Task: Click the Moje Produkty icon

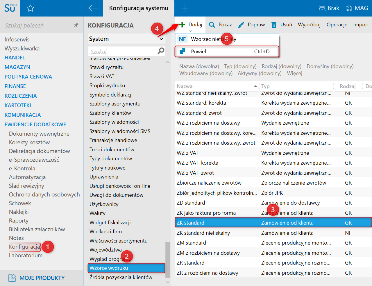Action: (12, 278)
